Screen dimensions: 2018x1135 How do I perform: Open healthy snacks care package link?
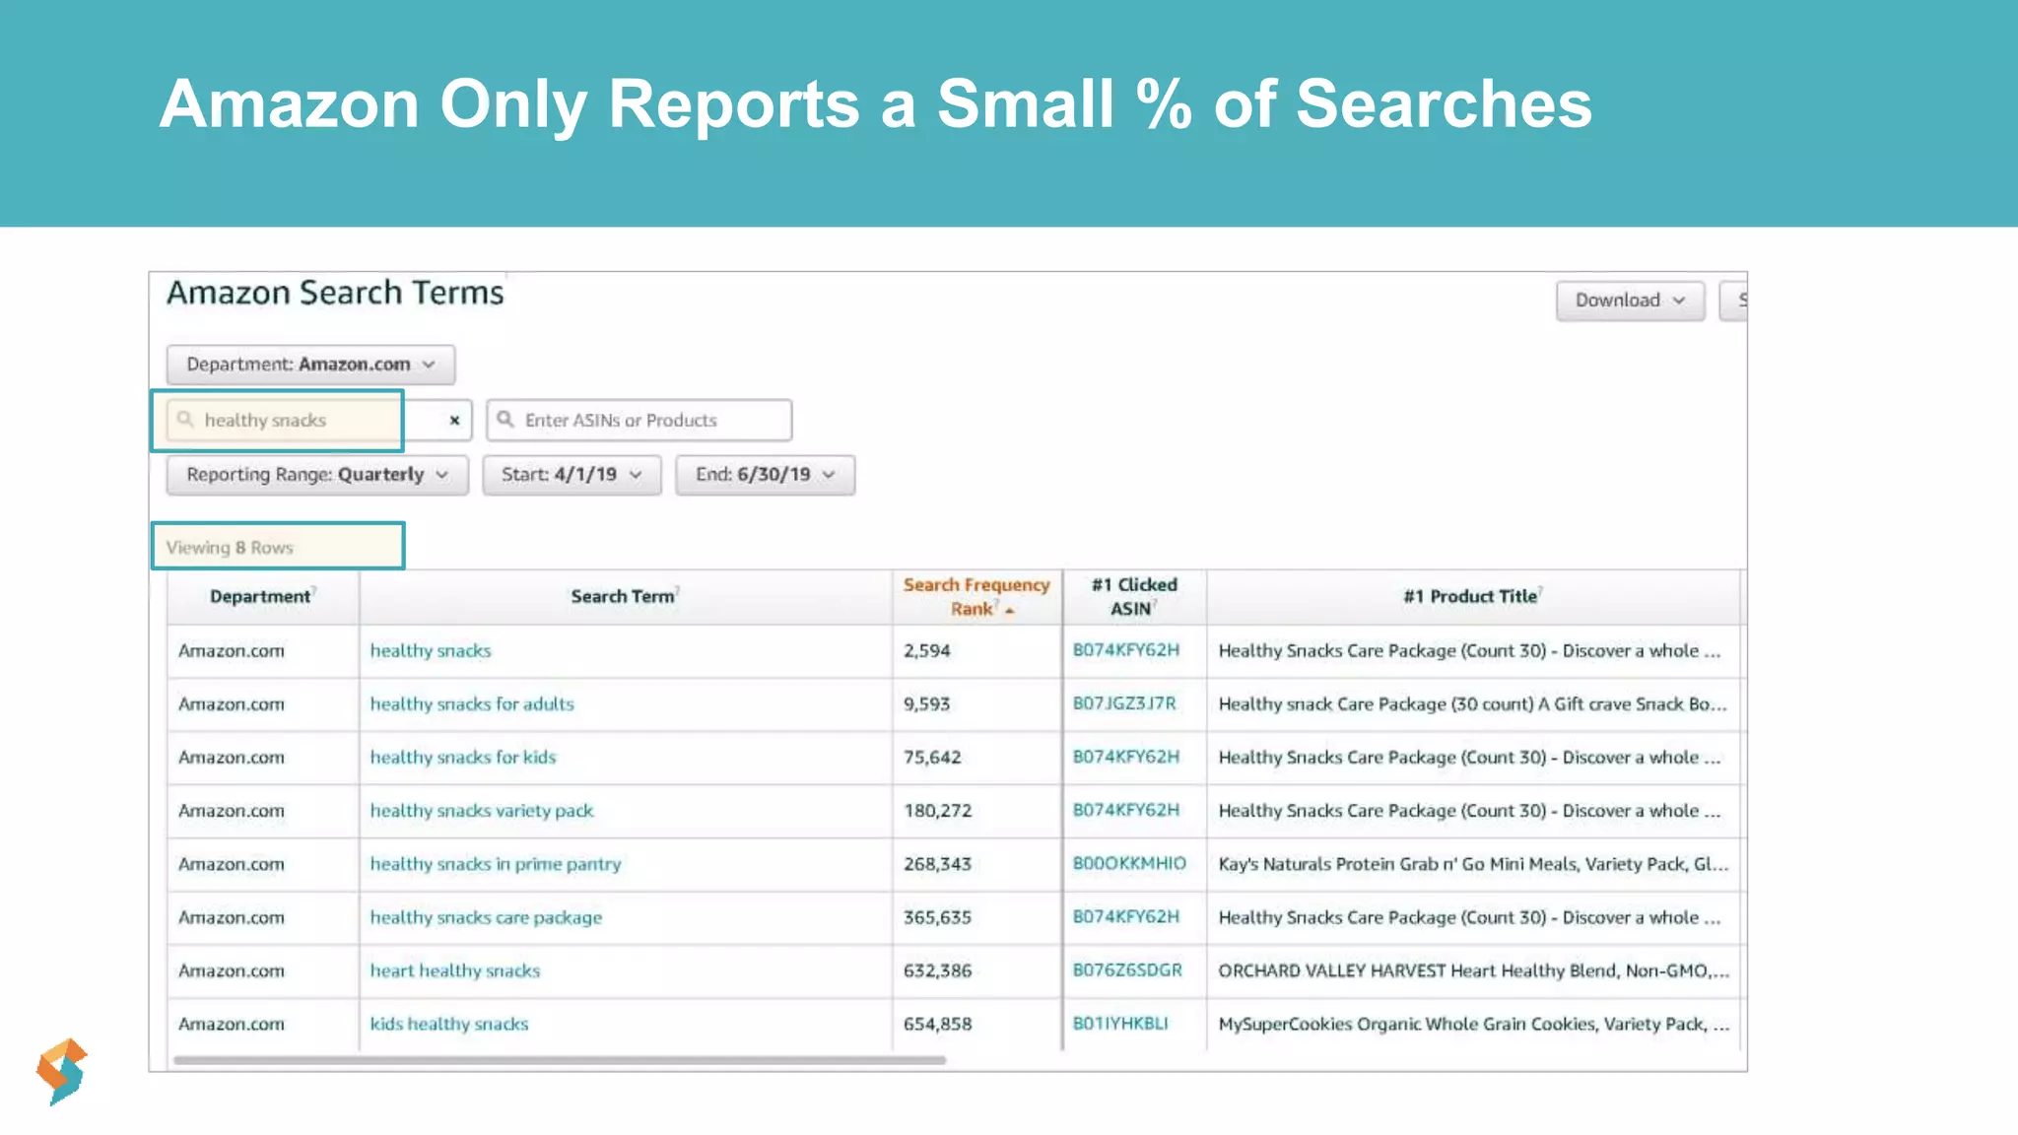[486, 917]
